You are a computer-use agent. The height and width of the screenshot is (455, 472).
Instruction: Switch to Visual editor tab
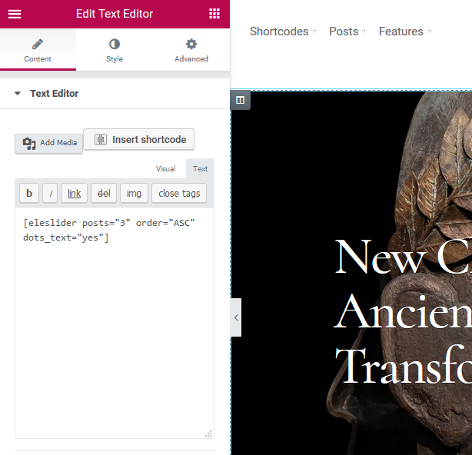(165, 169)
